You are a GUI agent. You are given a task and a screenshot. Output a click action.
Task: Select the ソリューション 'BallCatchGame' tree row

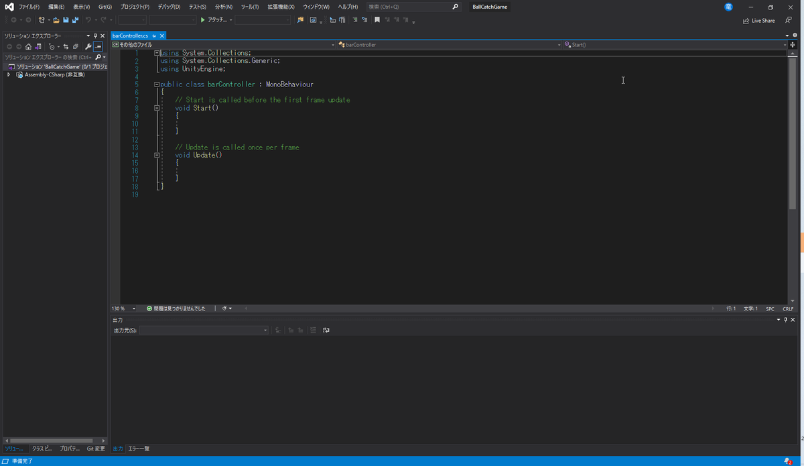click(x=54, y=67)
